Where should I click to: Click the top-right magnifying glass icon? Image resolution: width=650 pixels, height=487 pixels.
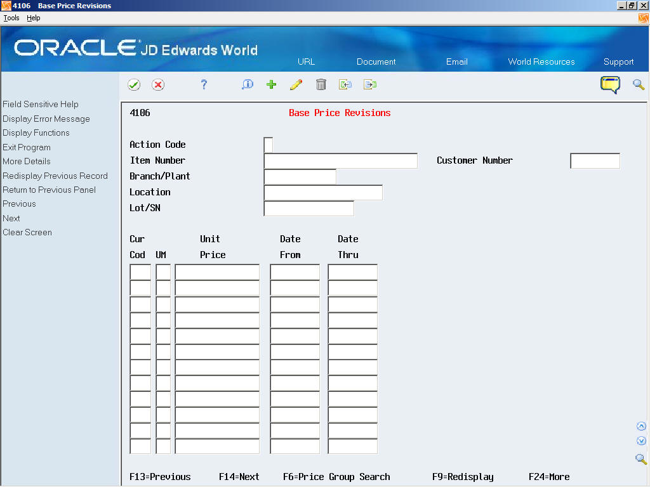[x=639, y=84]
